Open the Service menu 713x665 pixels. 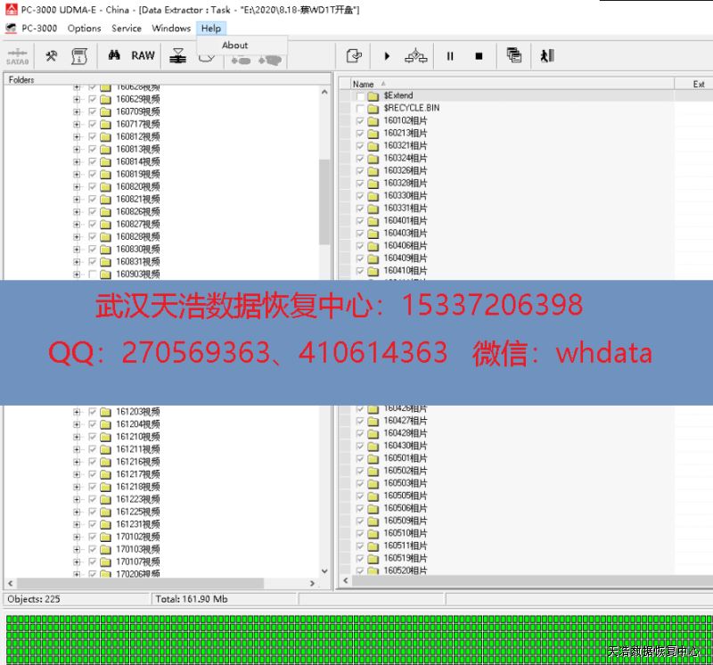(x=127, y=29)
